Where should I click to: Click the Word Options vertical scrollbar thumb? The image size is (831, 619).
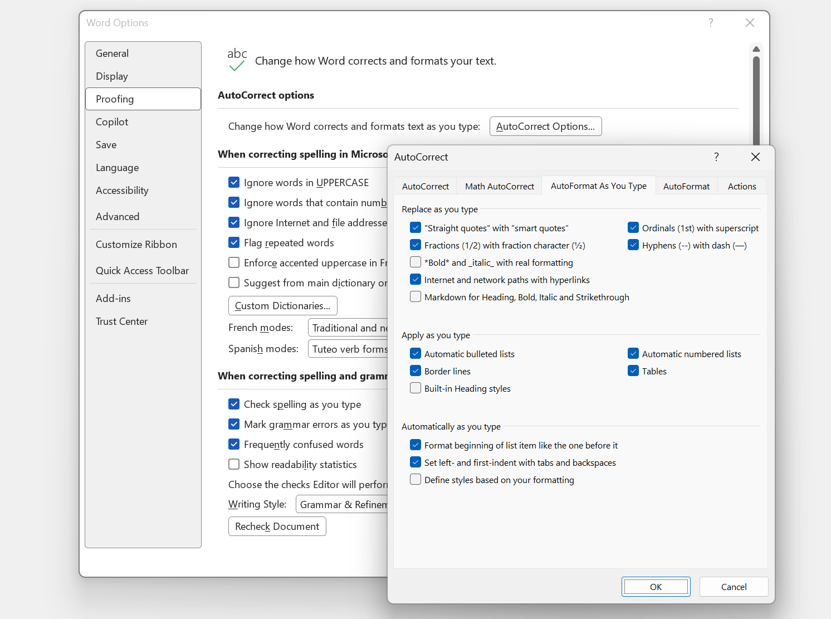756,100
